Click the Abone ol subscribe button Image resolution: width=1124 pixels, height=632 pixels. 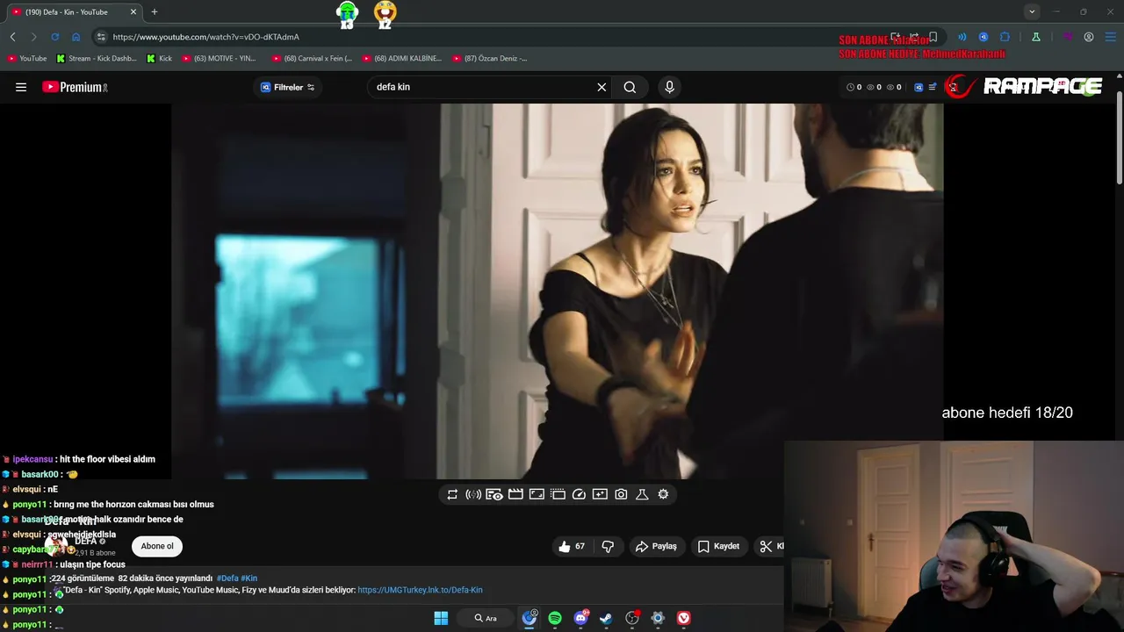click(x=157, y=546)
